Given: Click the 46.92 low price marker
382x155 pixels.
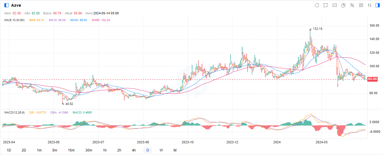Looking at the screenshot, I should 69,104.
